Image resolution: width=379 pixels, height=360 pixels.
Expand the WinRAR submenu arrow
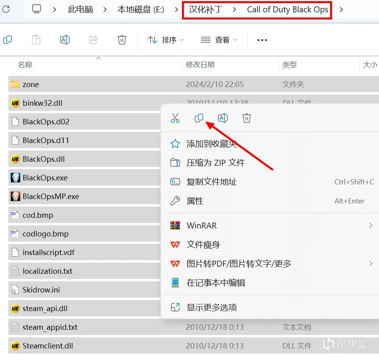pyautogui.click(x=371, y=225)
